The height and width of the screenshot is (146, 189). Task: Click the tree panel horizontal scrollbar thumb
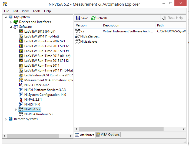pos(33,136)
